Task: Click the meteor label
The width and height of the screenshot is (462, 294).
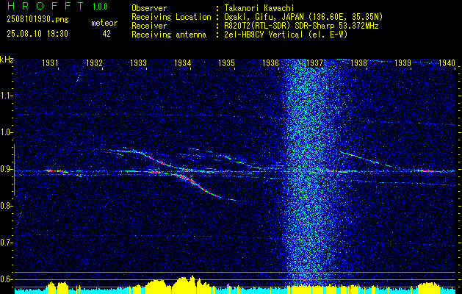Action: (104, 23)
